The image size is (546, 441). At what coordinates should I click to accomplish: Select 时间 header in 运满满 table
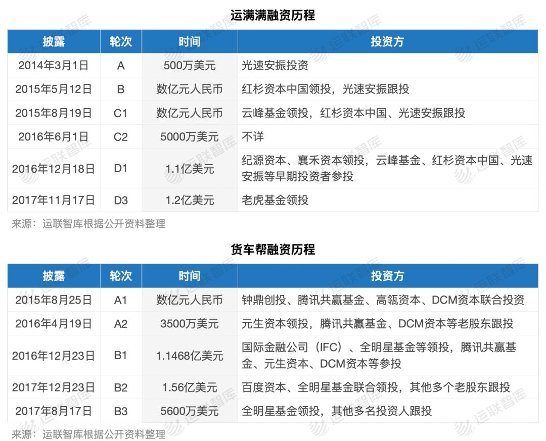click(190, 41)
